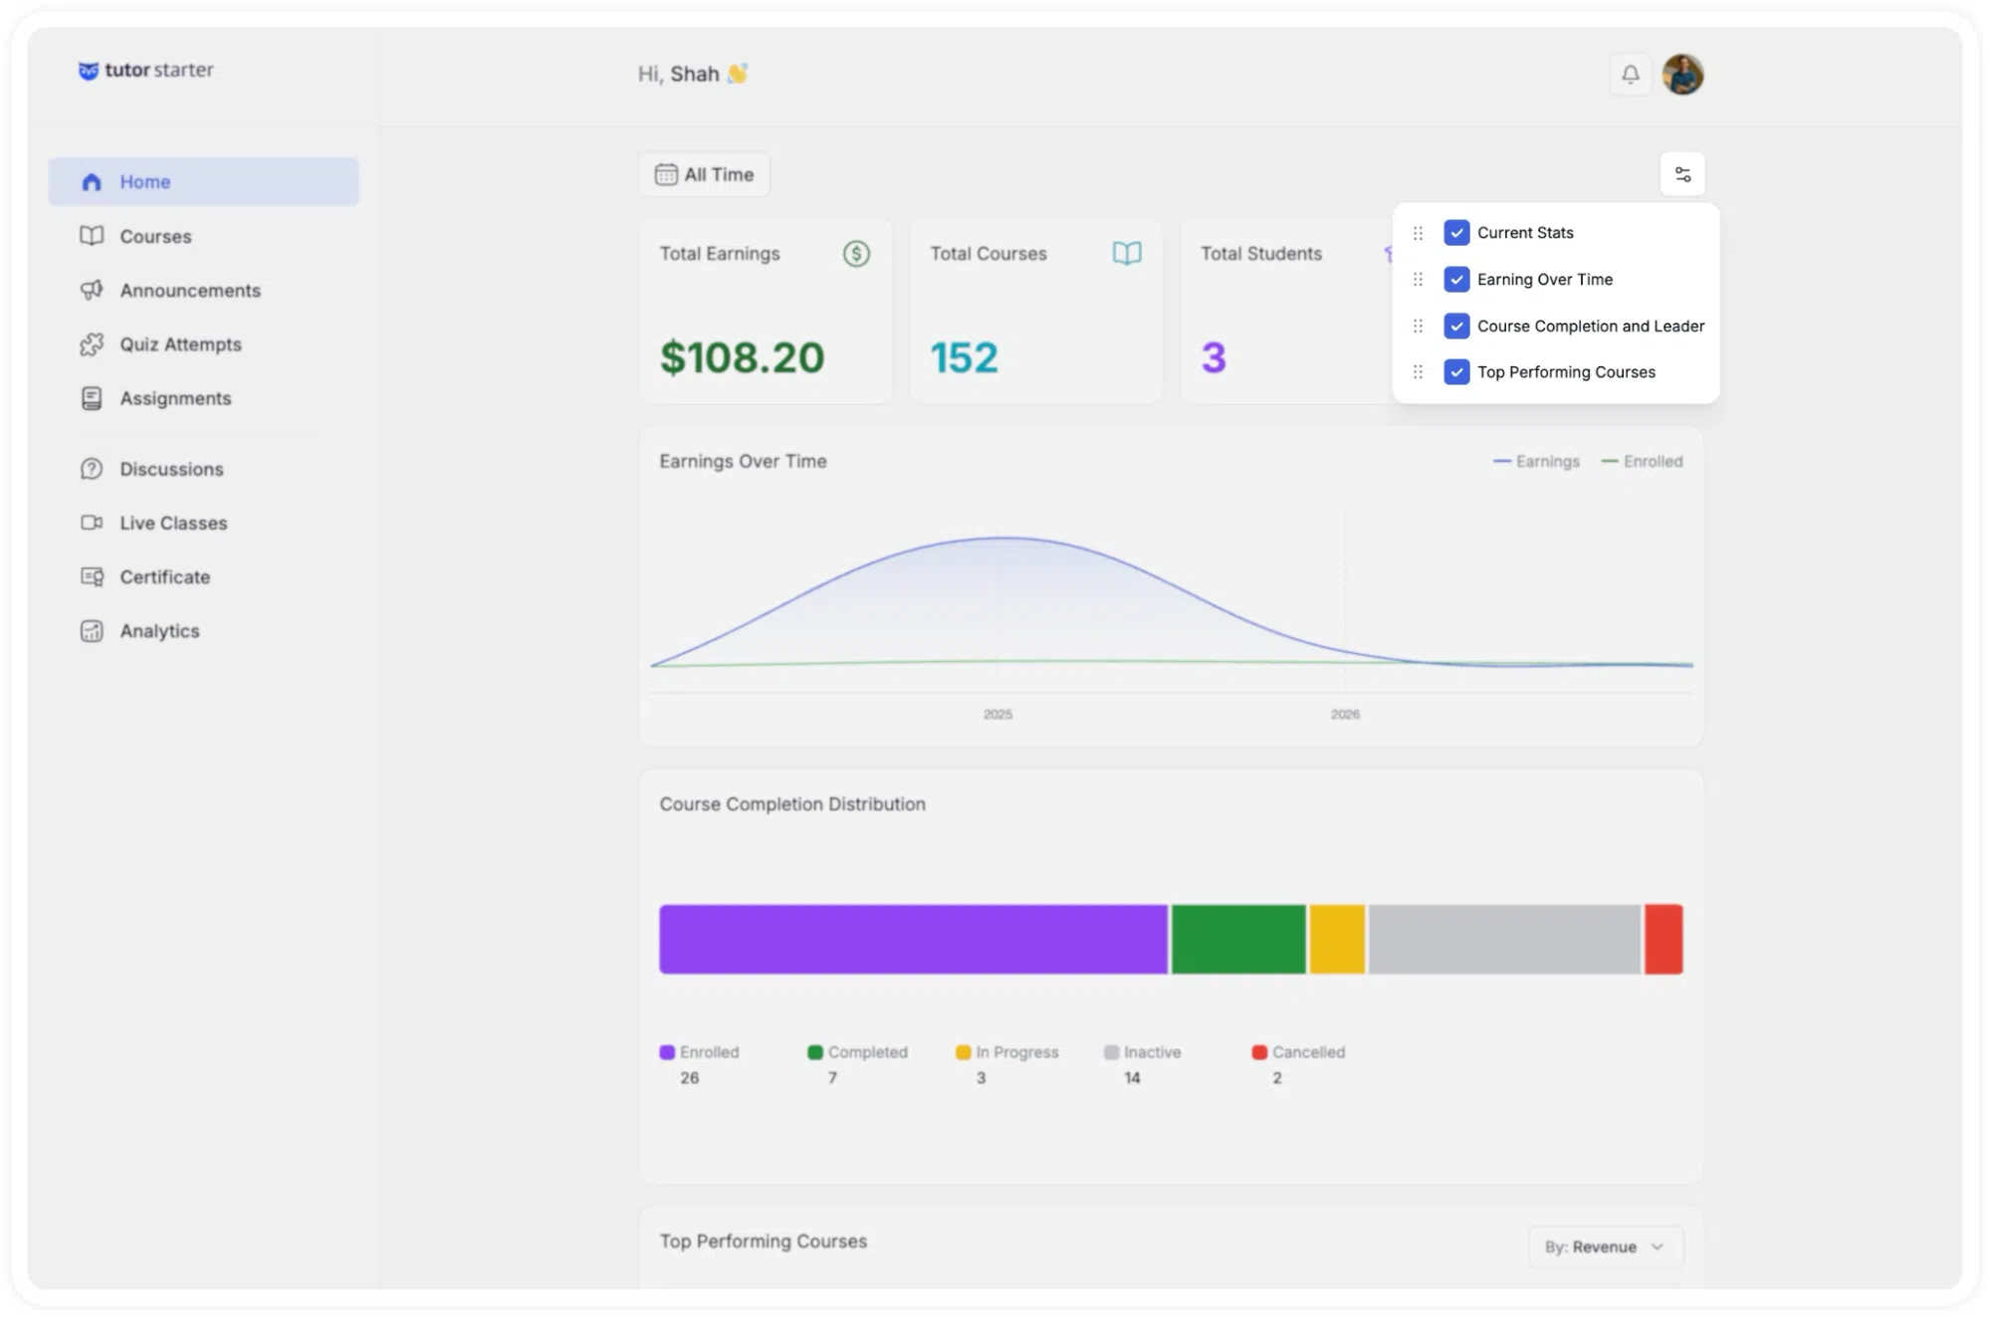
Task: Go to Home in the sidebar
Action: coord(204,182)
